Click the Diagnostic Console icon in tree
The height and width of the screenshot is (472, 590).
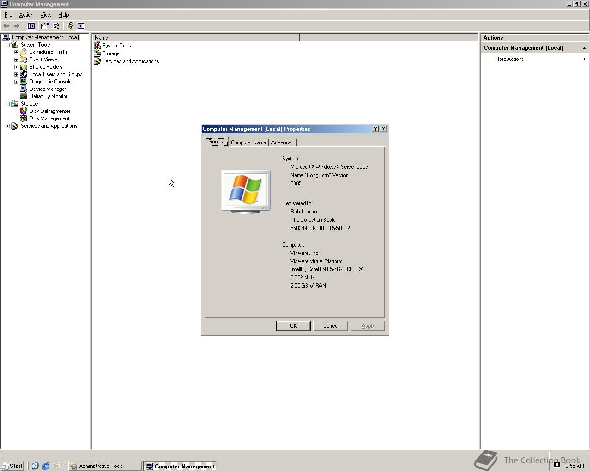tap(24, 82)
